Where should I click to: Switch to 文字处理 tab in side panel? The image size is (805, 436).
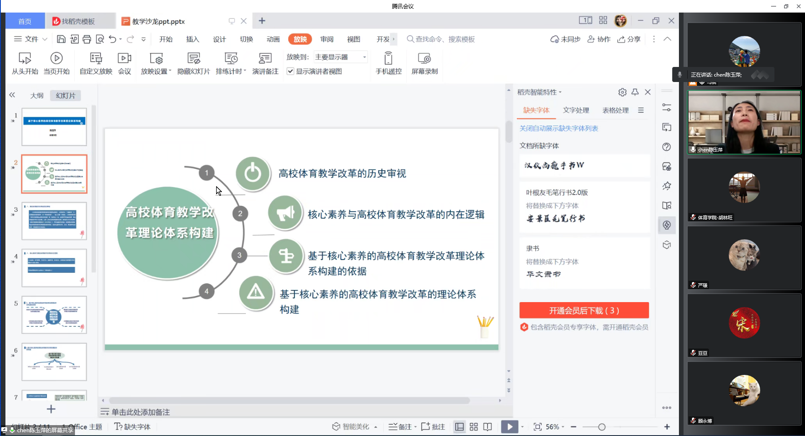tap(576, 110)
